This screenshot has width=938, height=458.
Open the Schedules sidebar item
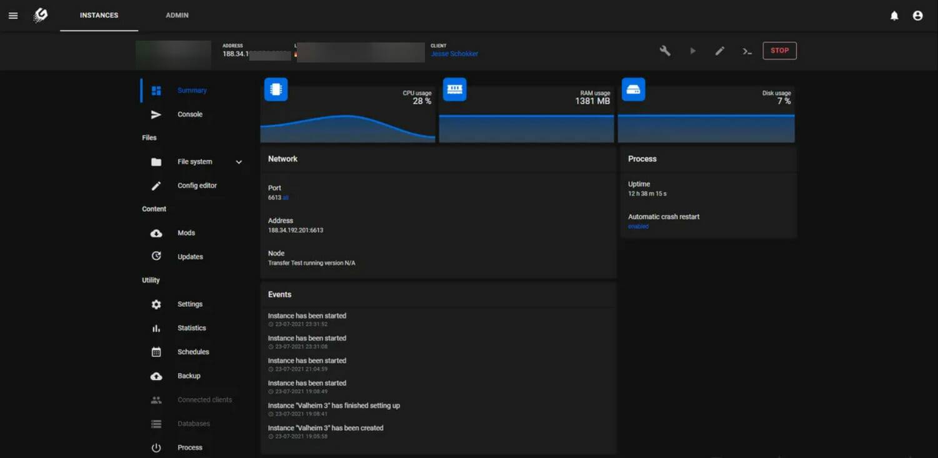[193, 352]
